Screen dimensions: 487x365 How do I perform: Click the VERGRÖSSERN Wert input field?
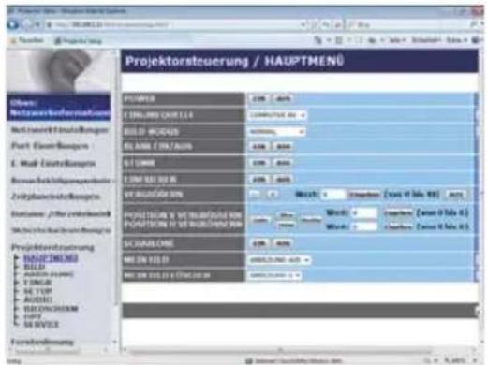click(333, 195)
